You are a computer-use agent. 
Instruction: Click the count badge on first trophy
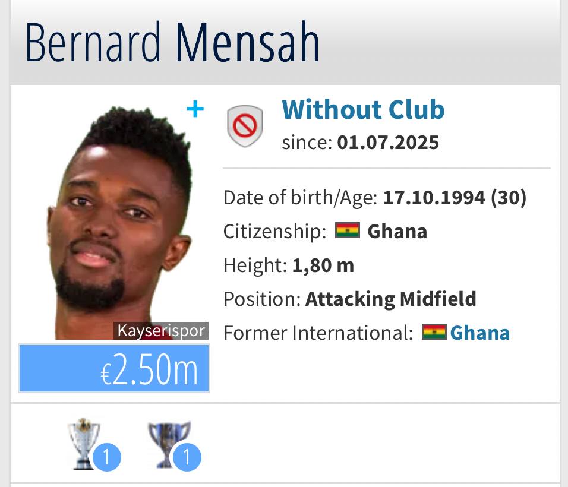click(107, 457)
